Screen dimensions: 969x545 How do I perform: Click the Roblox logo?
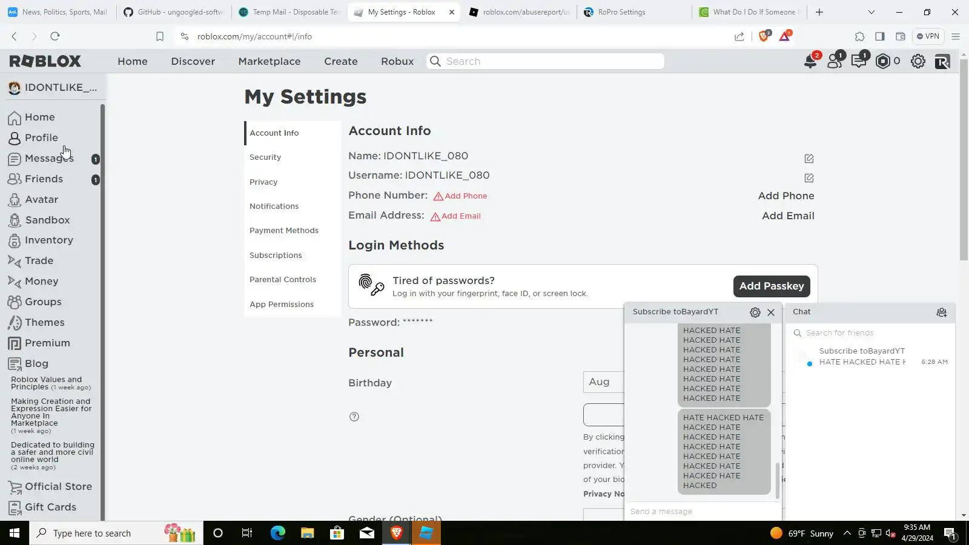pyautogui.click(x=45, y=61)
